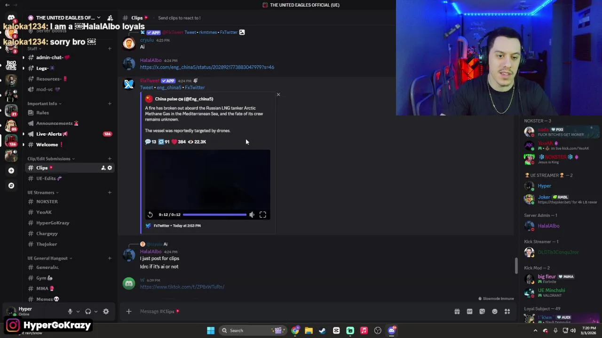Open the GIF picker
Viewport: 602px width, 338px height.
pyautogui.click(x=469, y=311)
